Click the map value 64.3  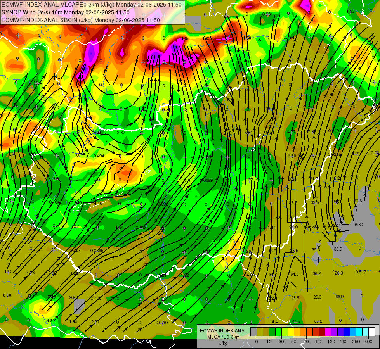295,274
